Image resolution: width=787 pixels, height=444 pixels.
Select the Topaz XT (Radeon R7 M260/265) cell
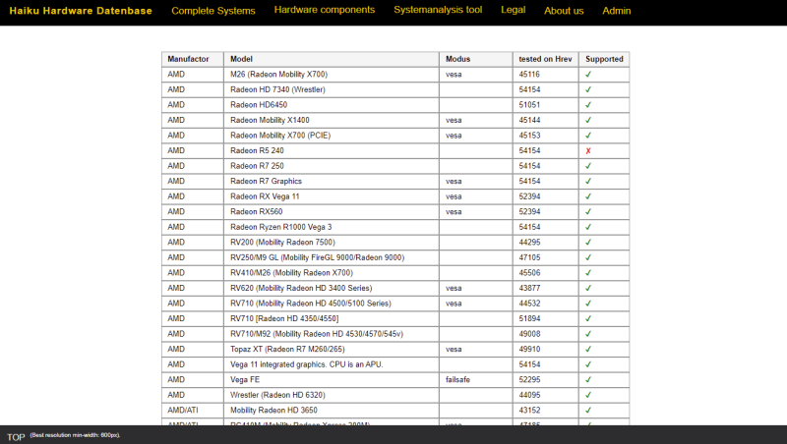[x=332, y=350]
